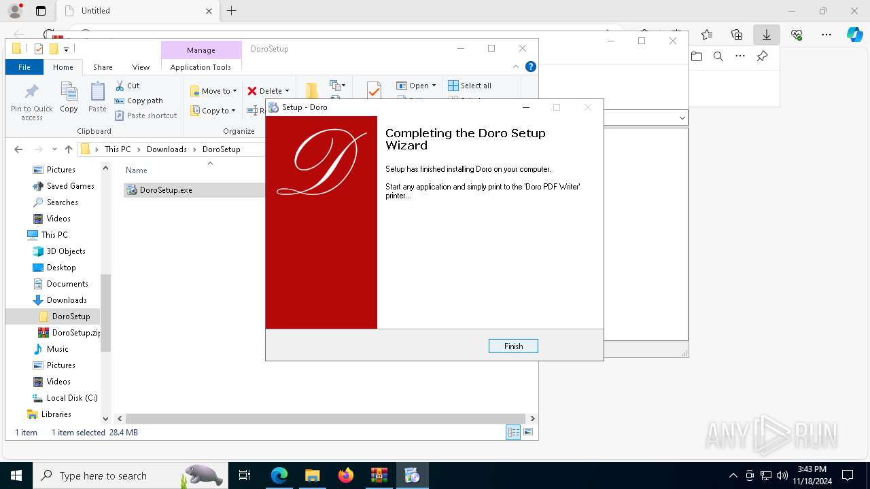Image resolution: width=870 pixels, height=489 pixels.
Task: Click Downloads in the address breadcrumb
Action: 167,149
